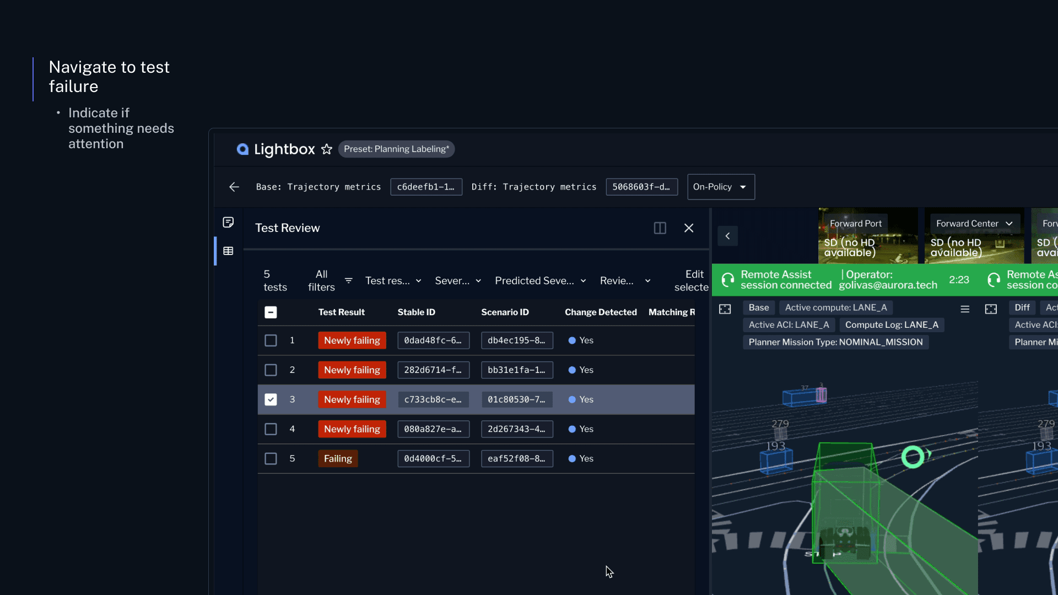The width and height of the screenshot is (1058, 595).
Task: Click the Base ID c6deefb1 chip
Action: point(426,187)
